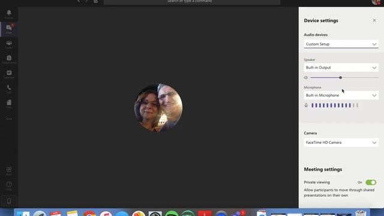This screenshot has width=384, height=216.
Task: Open Chrome from the dock
Action: 89,214
